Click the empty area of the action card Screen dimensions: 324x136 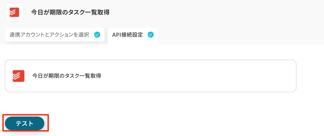point(198,76)
